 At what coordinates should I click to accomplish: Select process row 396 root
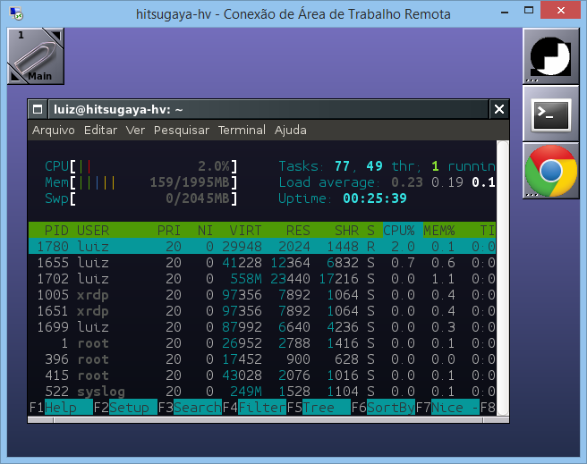[x=262, y=359]
